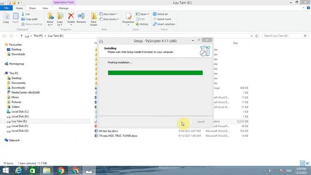311x175 pixels.
Task: Click the History command
Action: (142, 24)
